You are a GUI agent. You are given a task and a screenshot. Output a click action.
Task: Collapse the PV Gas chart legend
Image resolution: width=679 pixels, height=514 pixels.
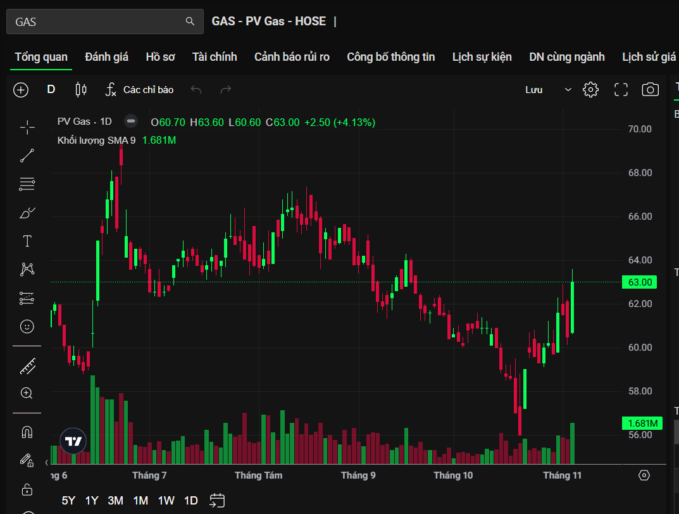point(131,122)
